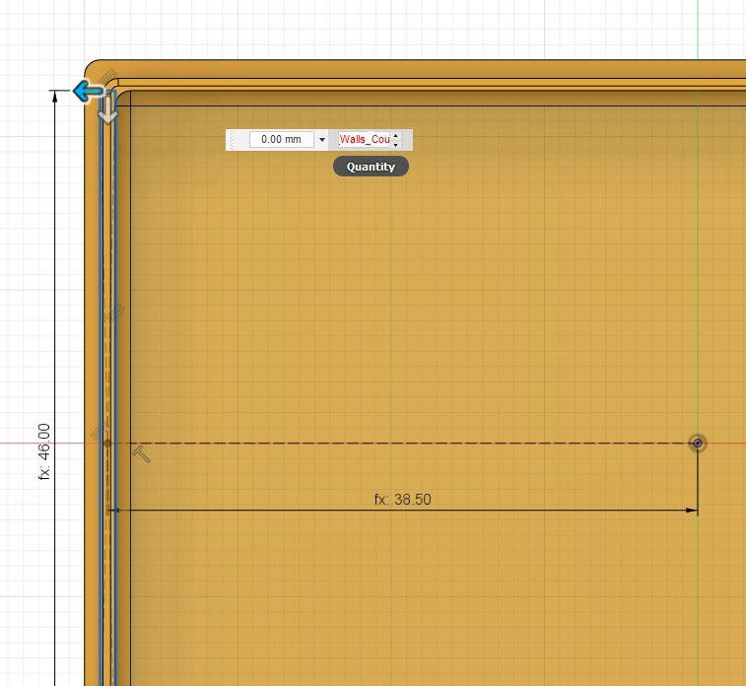
Task: Click the white downward pattern direction arrow
Action: point(108,109)
